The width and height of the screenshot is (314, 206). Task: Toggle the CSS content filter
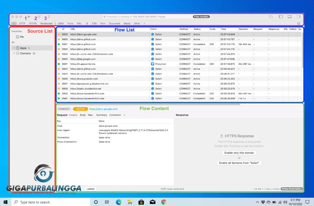click(x=94, y=23)
